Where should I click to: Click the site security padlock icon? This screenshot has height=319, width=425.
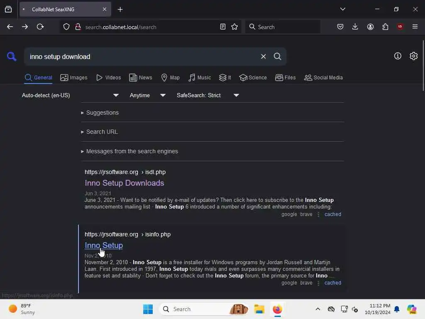pyautogui.click(x=78, y=27)
